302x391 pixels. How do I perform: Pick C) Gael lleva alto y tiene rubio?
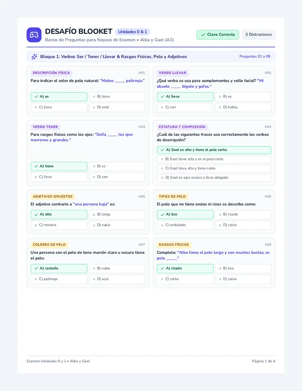coord(214,168)
